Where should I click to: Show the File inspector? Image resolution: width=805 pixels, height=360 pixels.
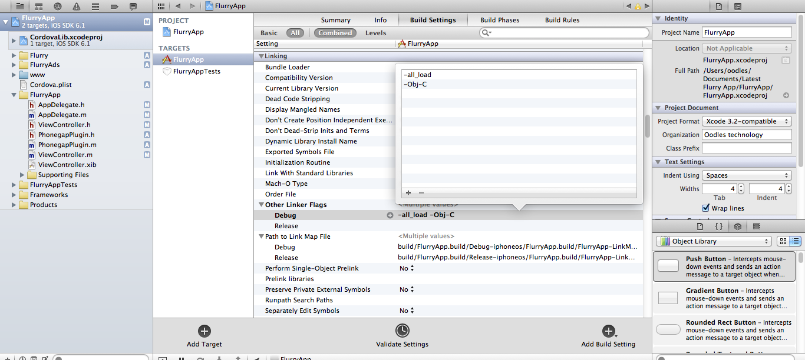(x=719, y=6)
